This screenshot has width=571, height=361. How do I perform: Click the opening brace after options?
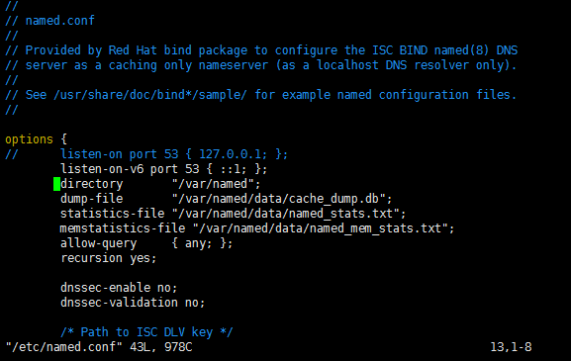click(x=64, y=139)
